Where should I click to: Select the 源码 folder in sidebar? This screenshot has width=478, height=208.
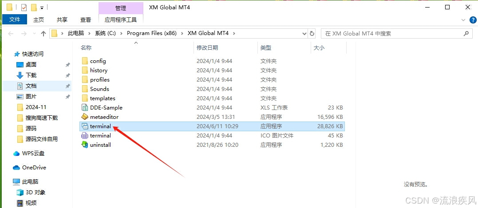(31, 129)
